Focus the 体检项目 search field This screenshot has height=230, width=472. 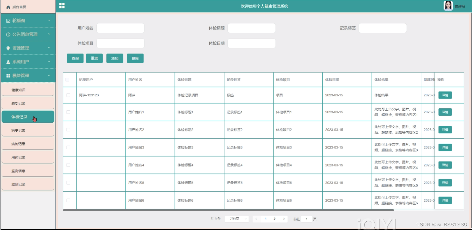click(x=120, y=43)
